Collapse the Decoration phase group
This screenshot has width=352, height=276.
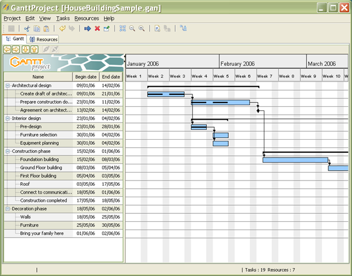click(x=8, y=209)
